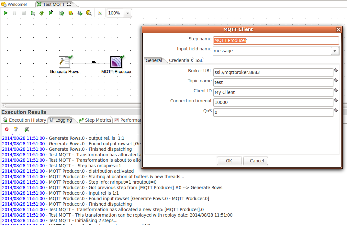Image resolution: width=347 pixels, height=225 pixels.
Task: Switch to the Credentials tab
Action: 181,60
